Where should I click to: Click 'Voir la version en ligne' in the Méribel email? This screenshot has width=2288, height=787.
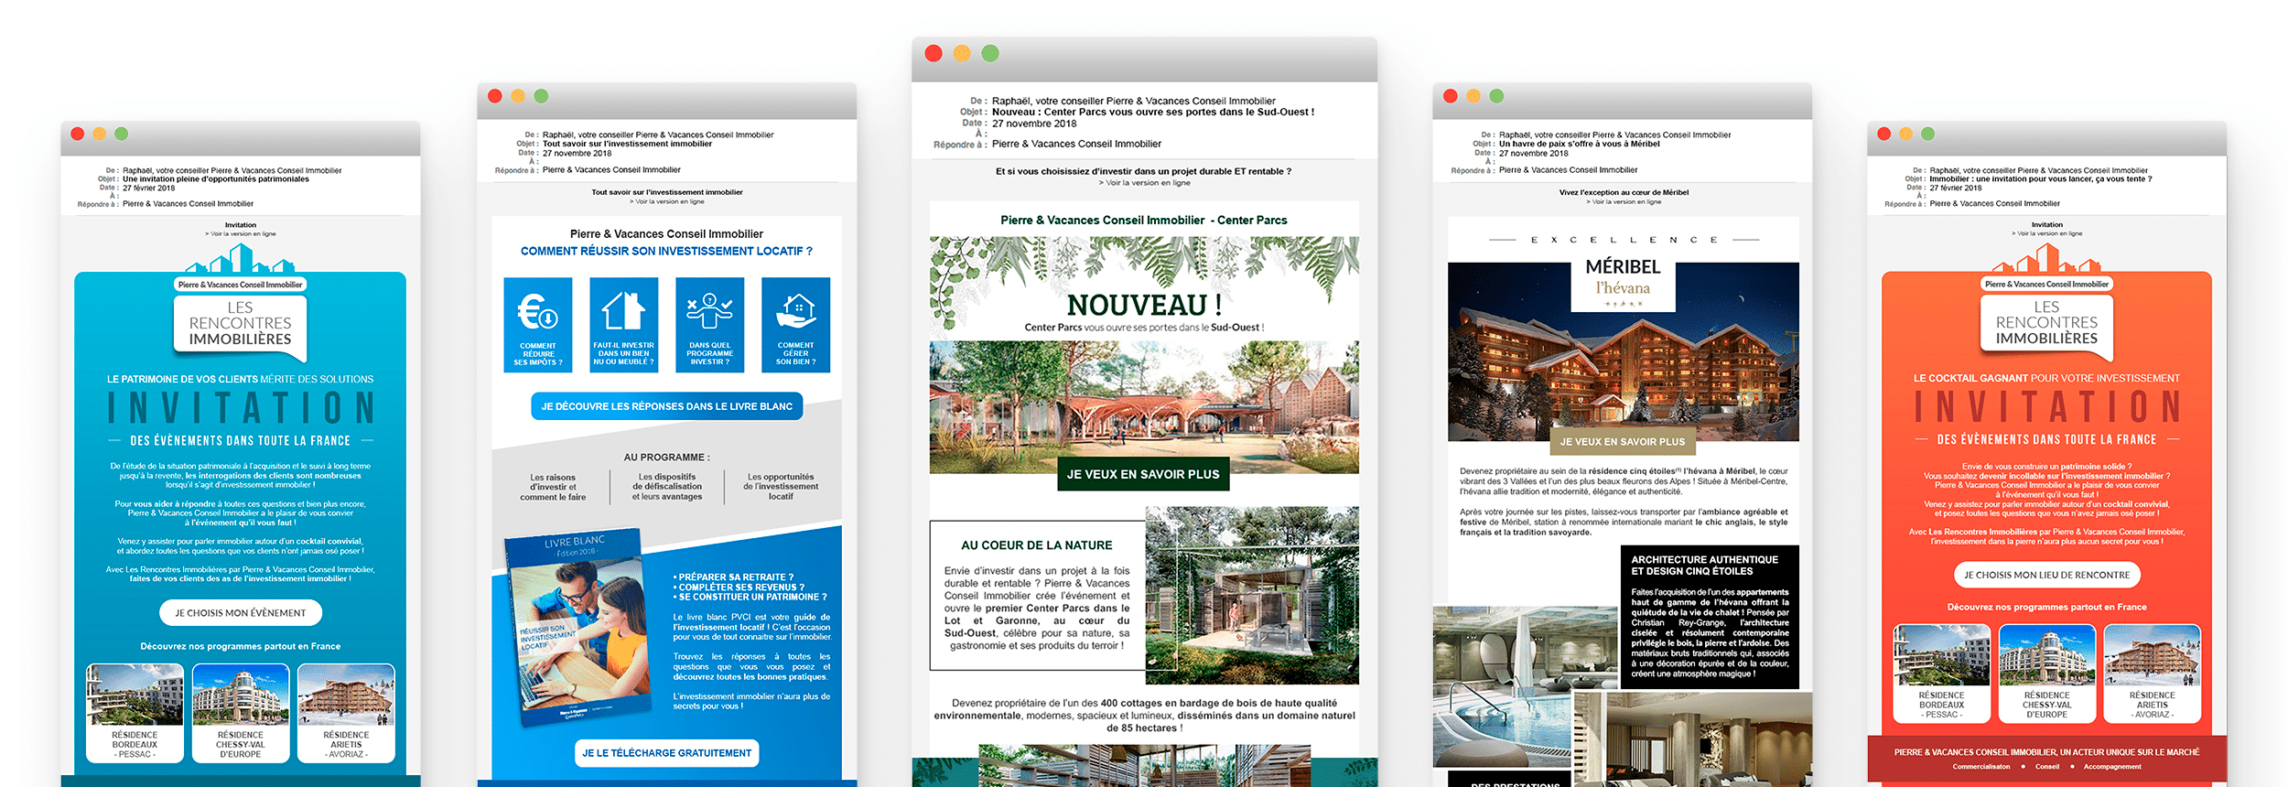(x=1624, y=201)
